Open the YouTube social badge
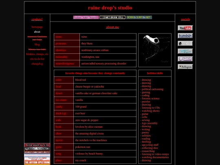 tap(185, 28)
